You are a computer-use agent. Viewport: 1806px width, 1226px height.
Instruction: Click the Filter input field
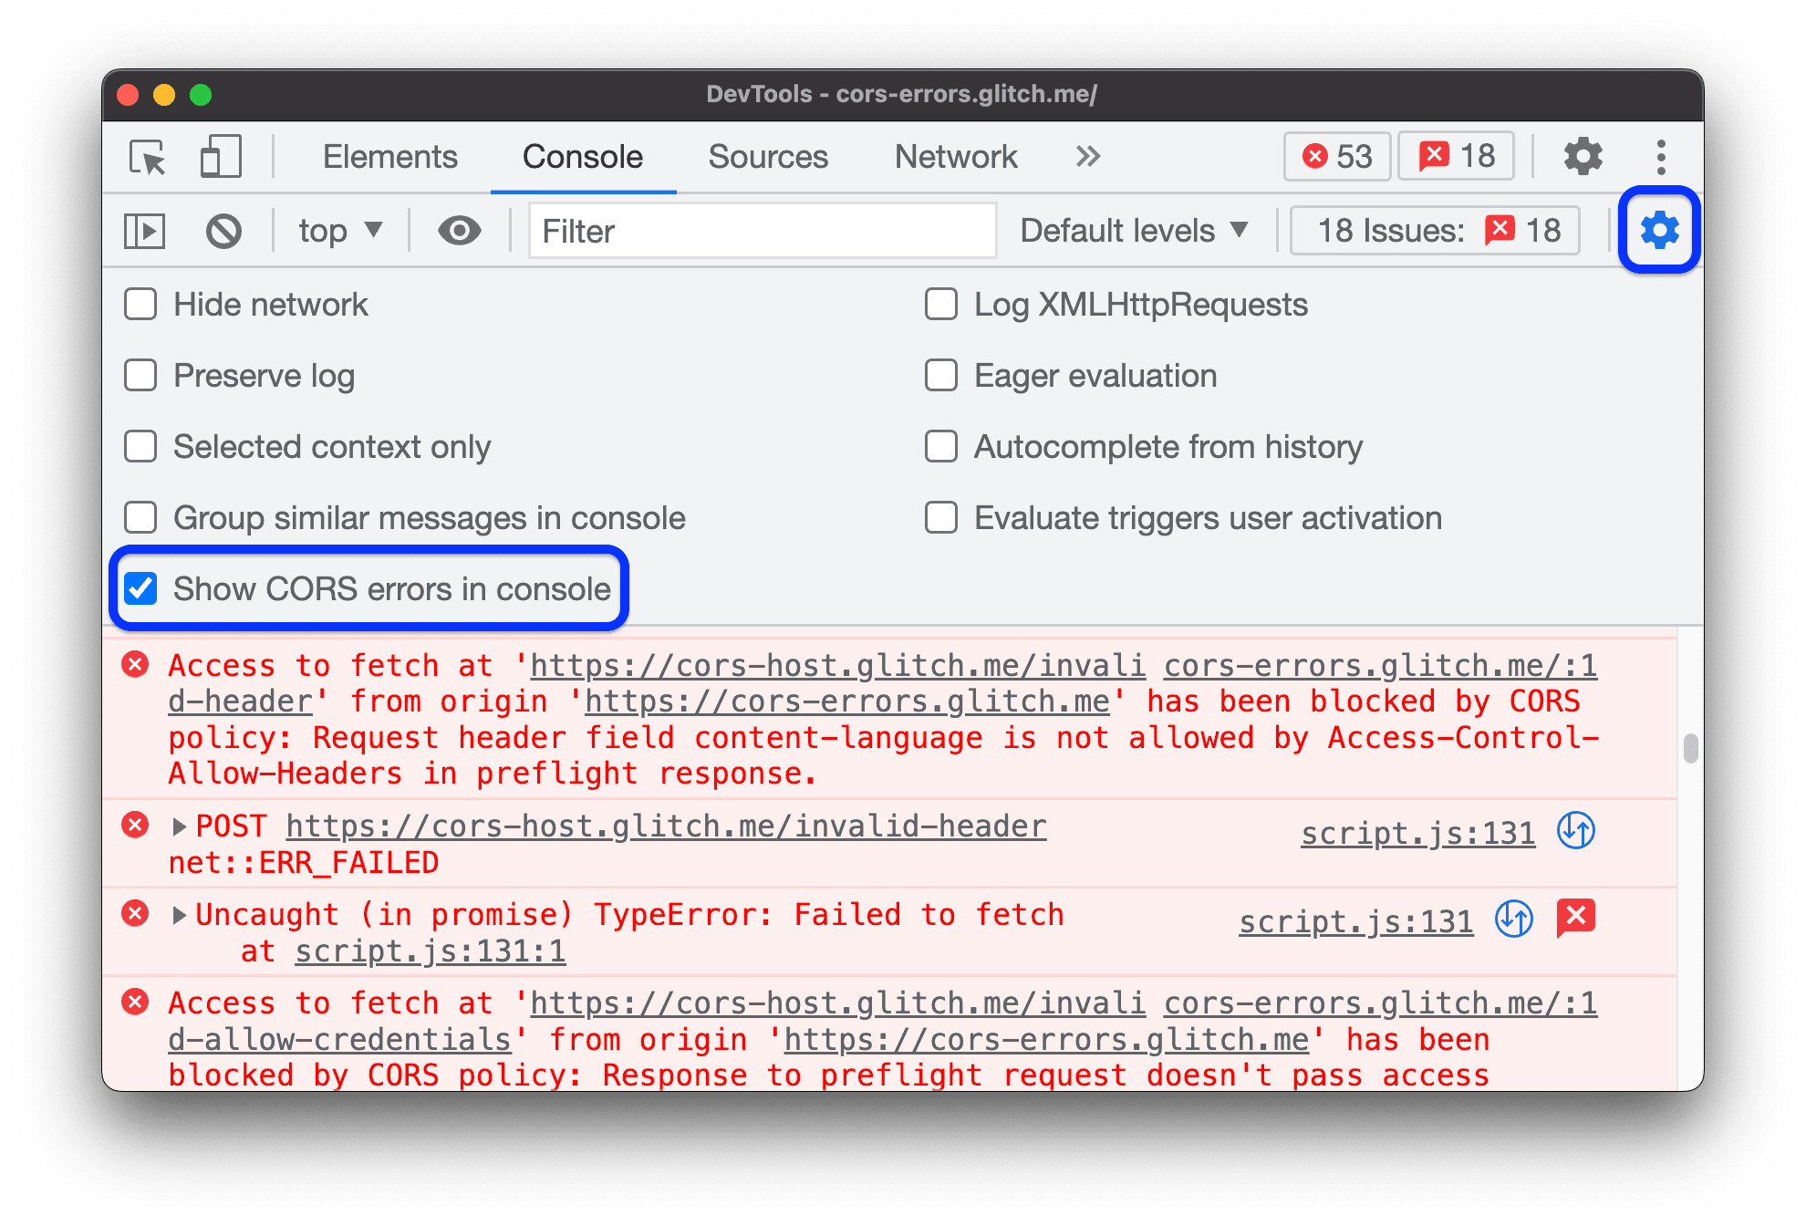pos(763,228)
